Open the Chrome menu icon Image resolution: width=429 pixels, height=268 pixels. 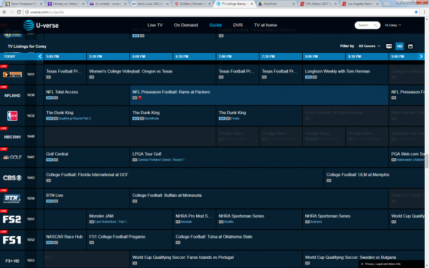coord(424,12)
